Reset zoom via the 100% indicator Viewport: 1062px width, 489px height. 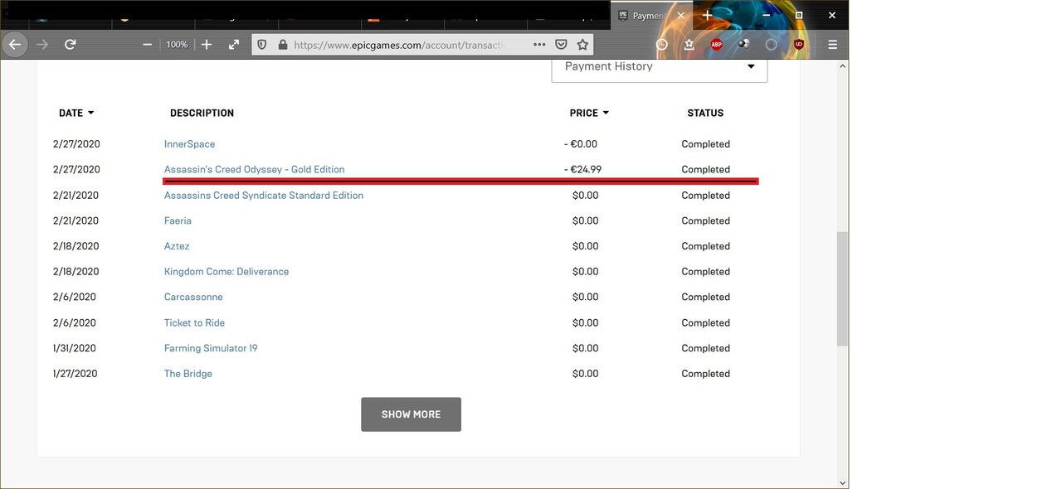click(177, 45)
